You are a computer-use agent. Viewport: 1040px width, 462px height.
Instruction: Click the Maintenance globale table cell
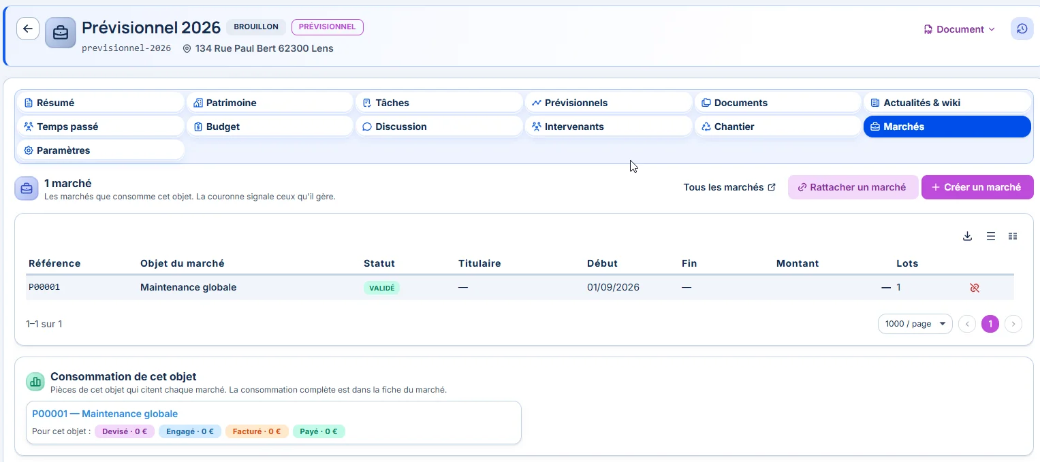tap(189, 288)
